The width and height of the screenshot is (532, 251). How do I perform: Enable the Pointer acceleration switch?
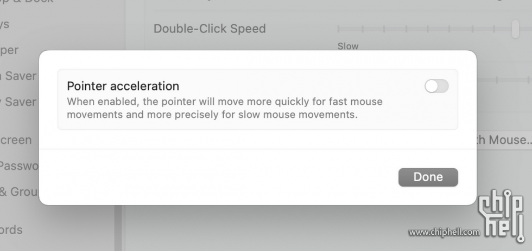pos(436,86)
